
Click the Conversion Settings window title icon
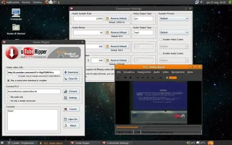coord(71,9)
